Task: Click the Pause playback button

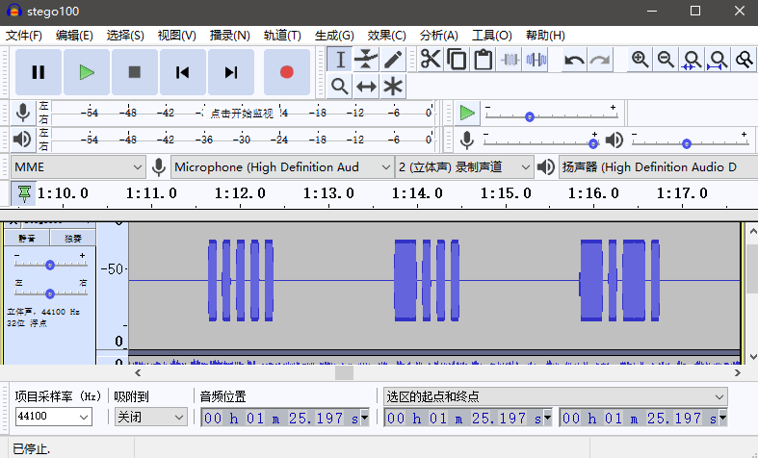Action: tap(39, 72)
